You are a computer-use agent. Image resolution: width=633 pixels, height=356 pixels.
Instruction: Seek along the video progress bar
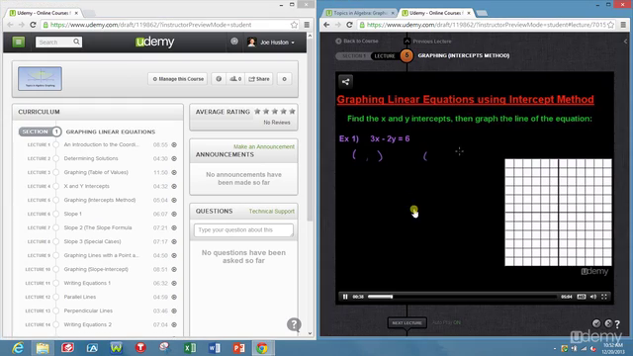[462, 297]
